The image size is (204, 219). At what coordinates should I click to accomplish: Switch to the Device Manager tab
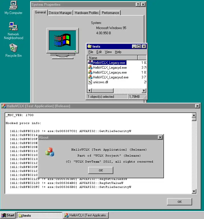[60, 13]
